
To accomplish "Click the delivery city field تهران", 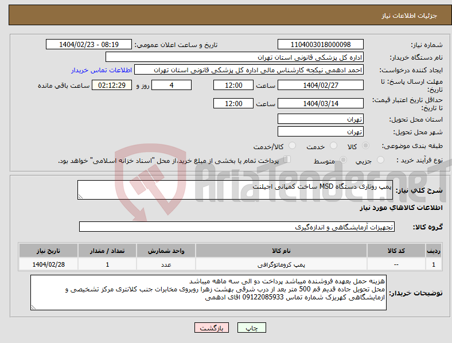I will (320, 131).
